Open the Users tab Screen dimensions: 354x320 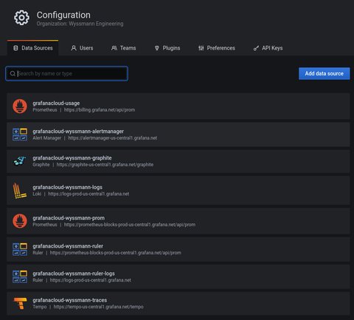(82, 48)
